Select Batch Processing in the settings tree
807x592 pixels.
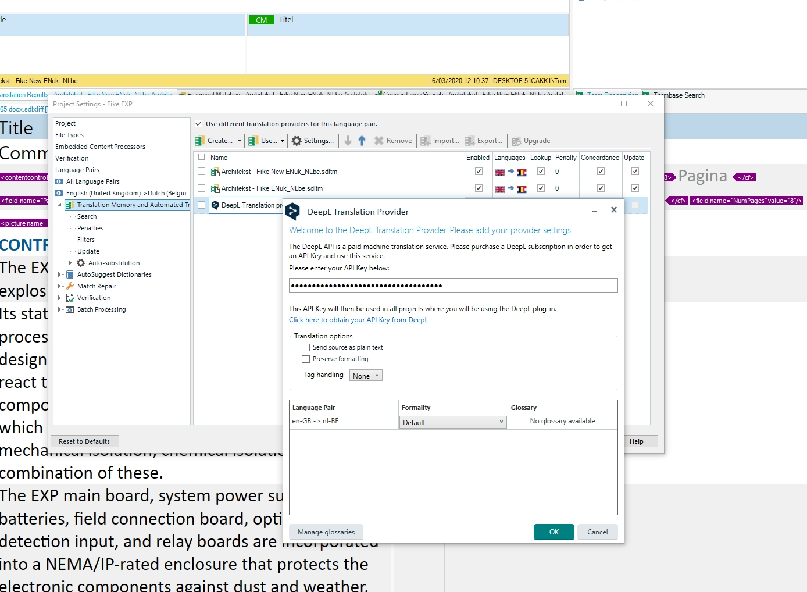(100, 309)
